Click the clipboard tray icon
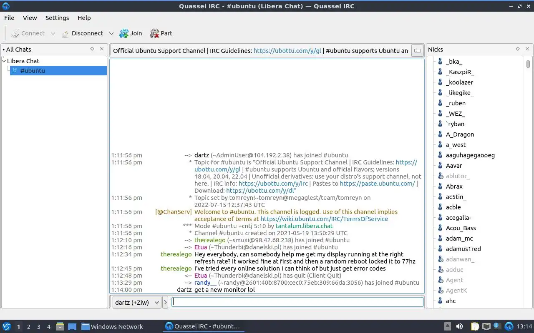 tap(475, 327)
